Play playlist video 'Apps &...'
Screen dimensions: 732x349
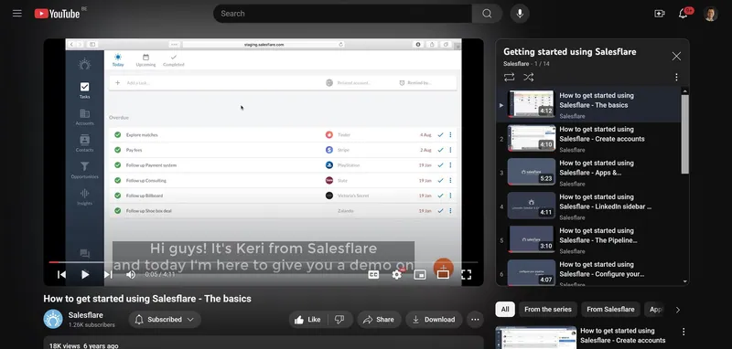click(x=588, y=173)
